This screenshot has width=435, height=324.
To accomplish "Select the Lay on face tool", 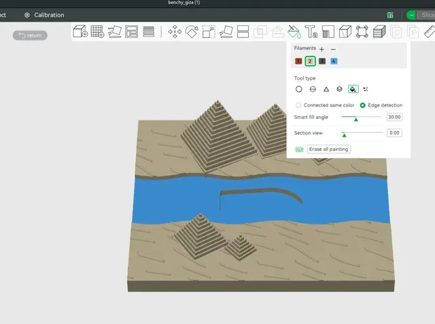I will click(226, 32).
